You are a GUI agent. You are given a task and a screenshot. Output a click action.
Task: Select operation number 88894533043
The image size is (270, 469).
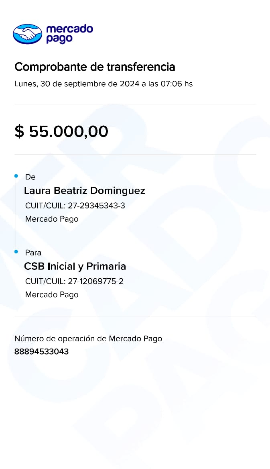pyautogui.click(x=41, y=352)
